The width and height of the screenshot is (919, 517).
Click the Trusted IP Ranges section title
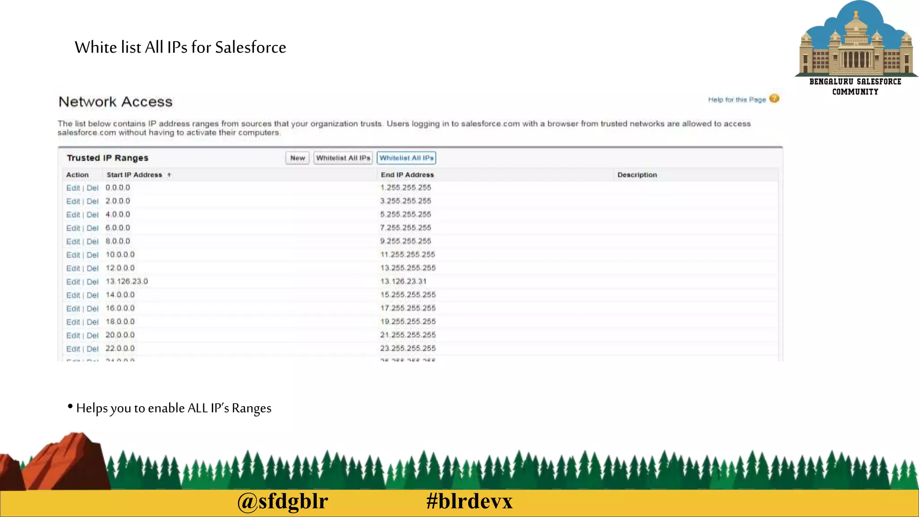[108, 158]
